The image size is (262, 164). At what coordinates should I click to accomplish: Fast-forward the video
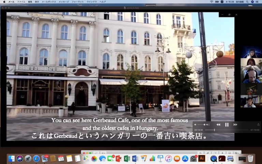[x=235, y=125]
